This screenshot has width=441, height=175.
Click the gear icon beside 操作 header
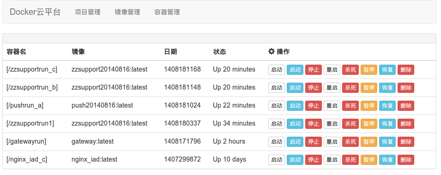pyautogui.click(x=272, y=52)
